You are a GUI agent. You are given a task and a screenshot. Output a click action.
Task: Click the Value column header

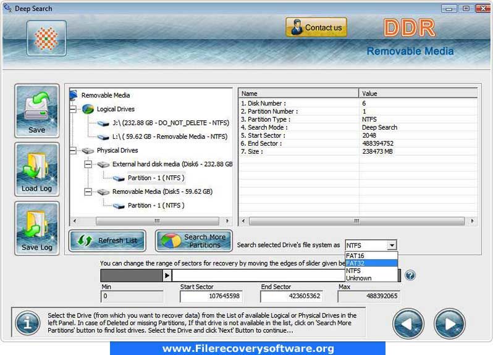coord(418,94)
